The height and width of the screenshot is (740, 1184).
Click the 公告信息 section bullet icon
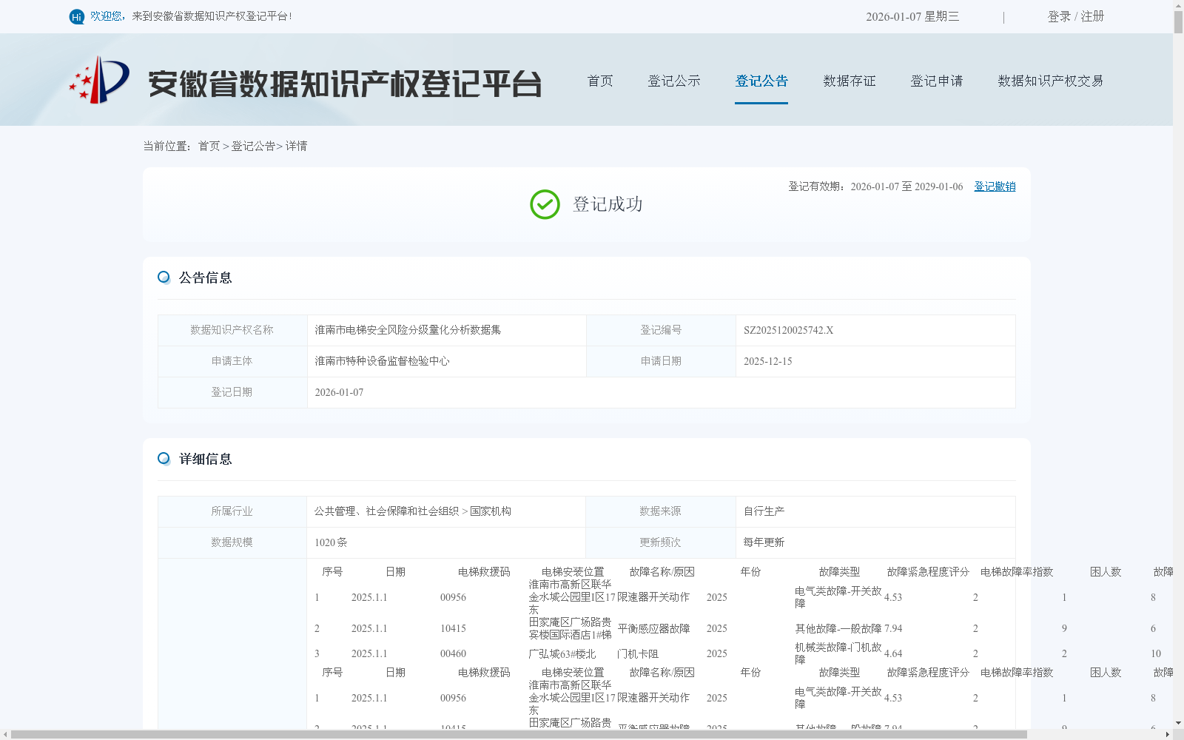point(164,277)
